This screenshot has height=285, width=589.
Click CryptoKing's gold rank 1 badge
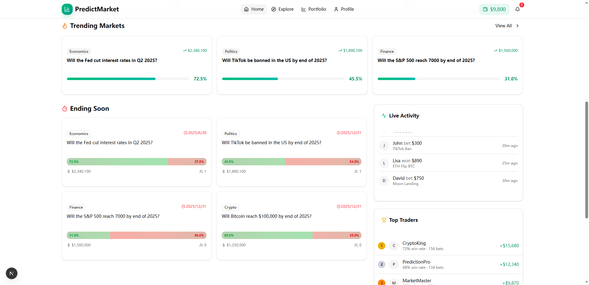[382, 246]
